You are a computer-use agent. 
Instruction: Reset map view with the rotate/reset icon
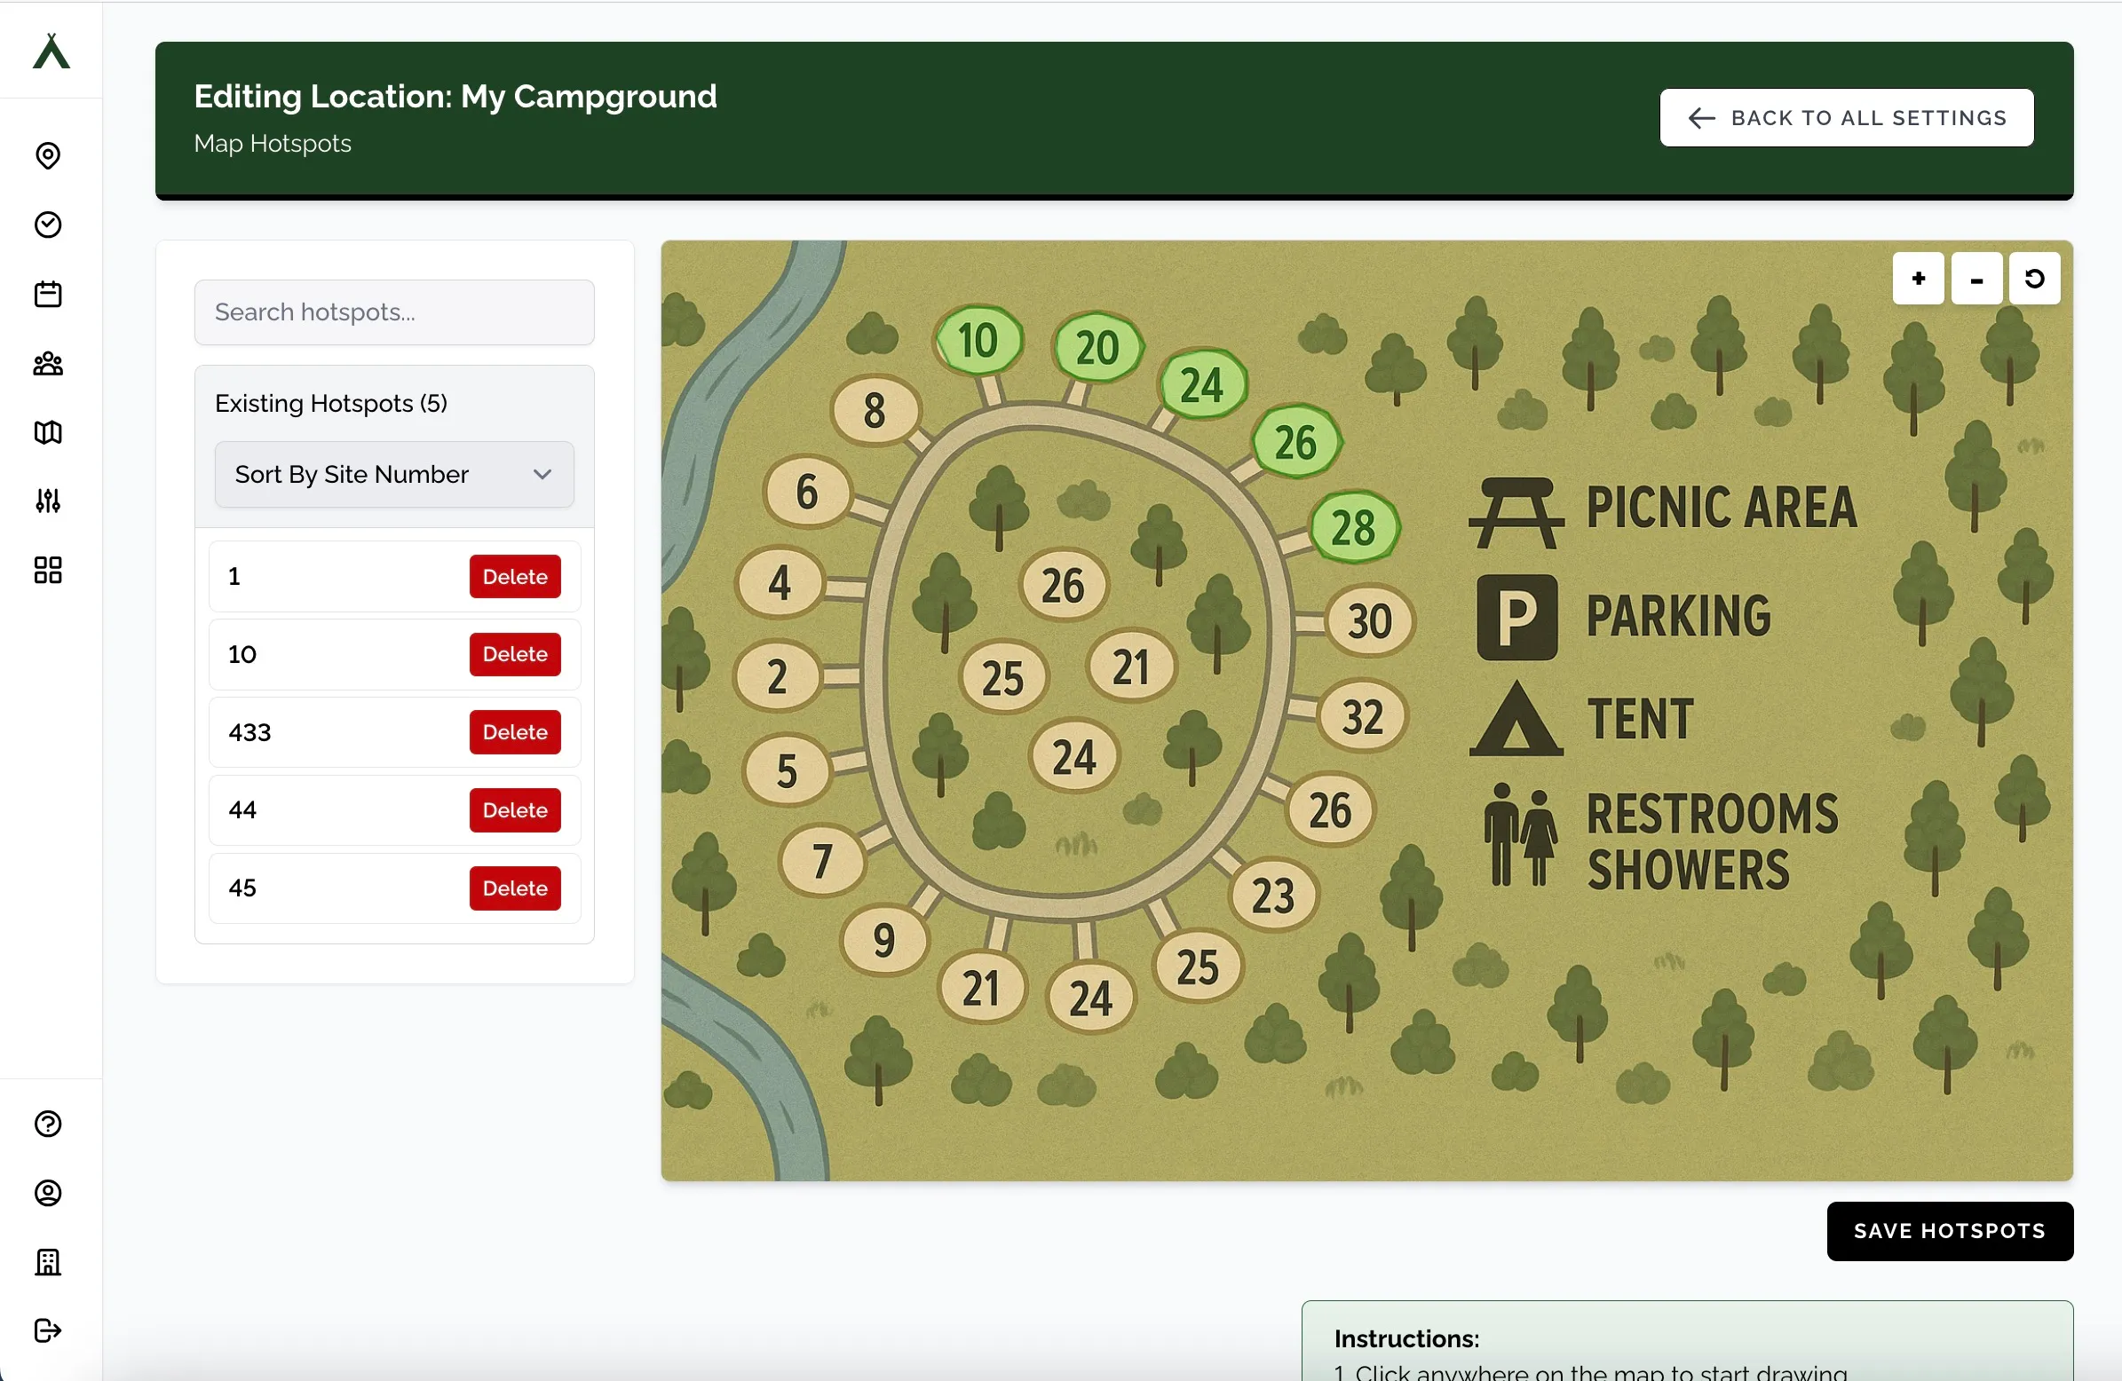(2036, 278)
